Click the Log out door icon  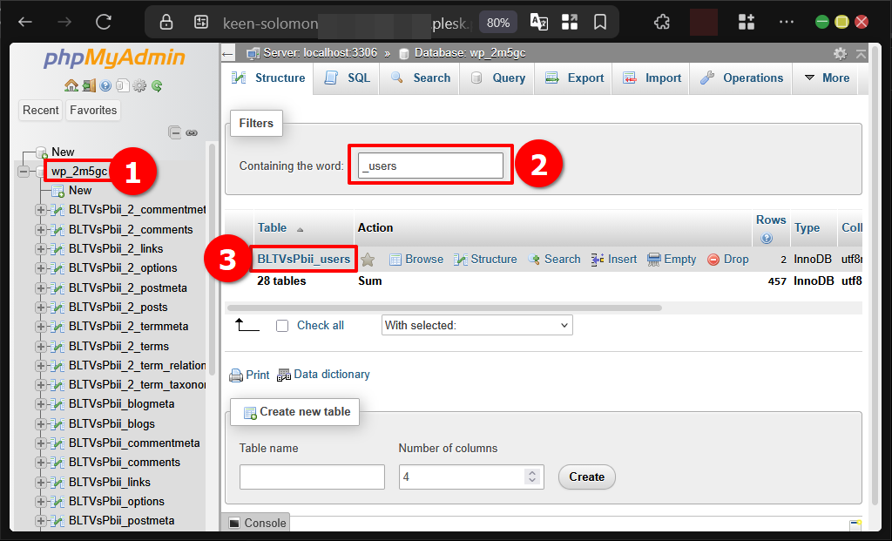[88, 85]
